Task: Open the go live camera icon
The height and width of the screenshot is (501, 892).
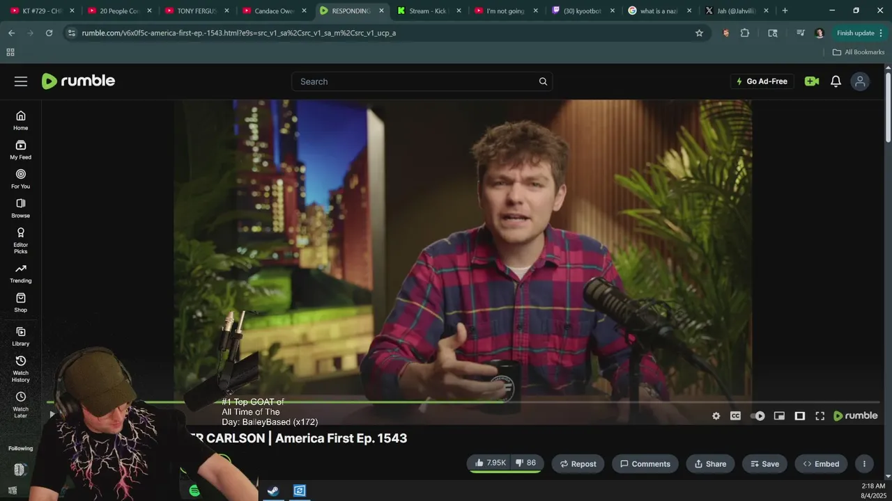Action: click(811, 81)
